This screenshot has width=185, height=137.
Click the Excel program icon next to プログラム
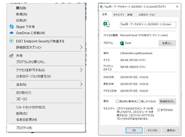pos(122,43)
